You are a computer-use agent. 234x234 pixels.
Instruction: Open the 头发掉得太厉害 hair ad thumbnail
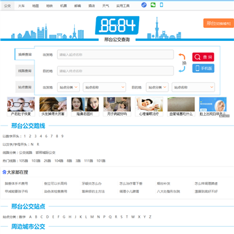tap(53, 107)
